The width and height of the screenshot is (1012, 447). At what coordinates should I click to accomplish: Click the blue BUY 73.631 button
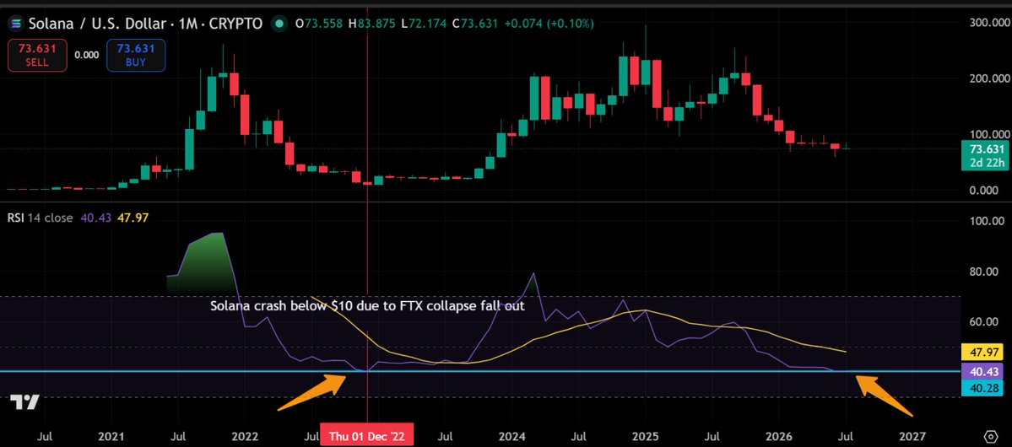click(136, 55)
